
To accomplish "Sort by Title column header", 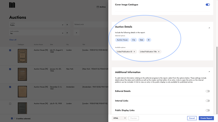I will 84,44.
